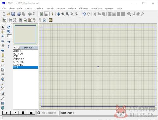Image resolution: width=158 pixels, height=120 pixels.
Task: Click the Save design toolbar icon
Action: [x=13, y=14]
